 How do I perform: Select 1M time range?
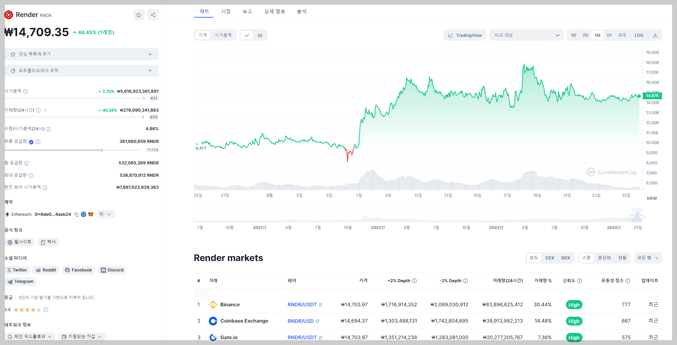[x=597, y=35]
